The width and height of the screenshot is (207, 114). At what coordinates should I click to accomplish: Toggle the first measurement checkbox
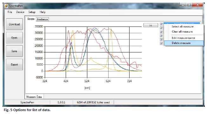tap(161, 24)
